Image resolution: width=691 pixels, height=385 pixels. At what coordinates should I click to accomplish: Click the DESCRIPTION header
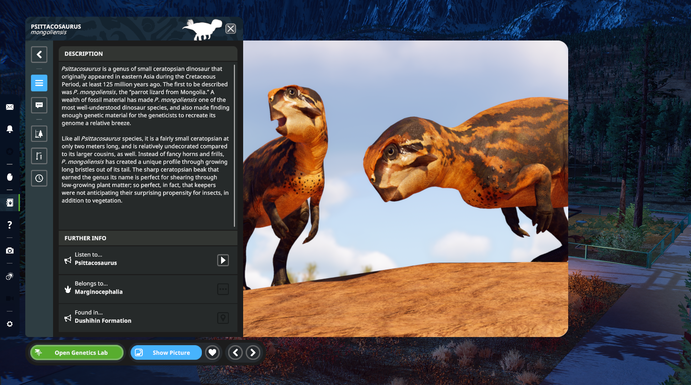(x=148, y=54)
